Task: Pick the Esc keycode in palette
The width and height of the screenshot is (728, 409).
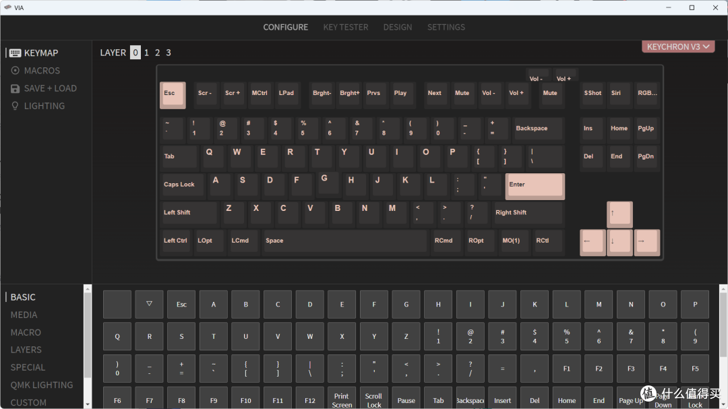Action: pos(181,305)
